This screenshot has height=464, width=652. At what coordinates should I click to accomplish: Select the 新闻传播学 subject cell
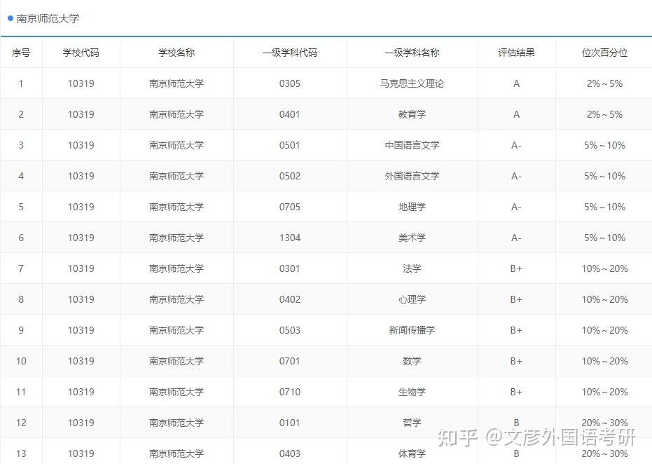(412, 330)
